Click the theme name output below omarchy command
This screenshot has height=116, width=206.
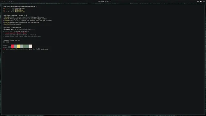pyautogui.click(x=6, y=42)
